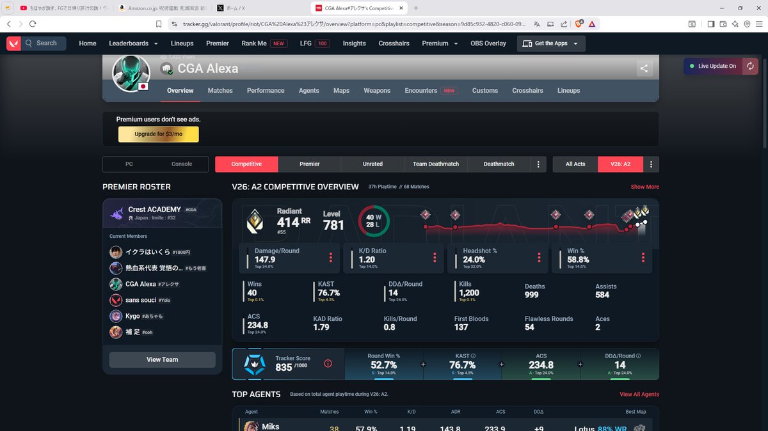This screenshot has width=768, height=431.
Task: Open more seasons three-dot menu
Action: click(x=651, y=164)
